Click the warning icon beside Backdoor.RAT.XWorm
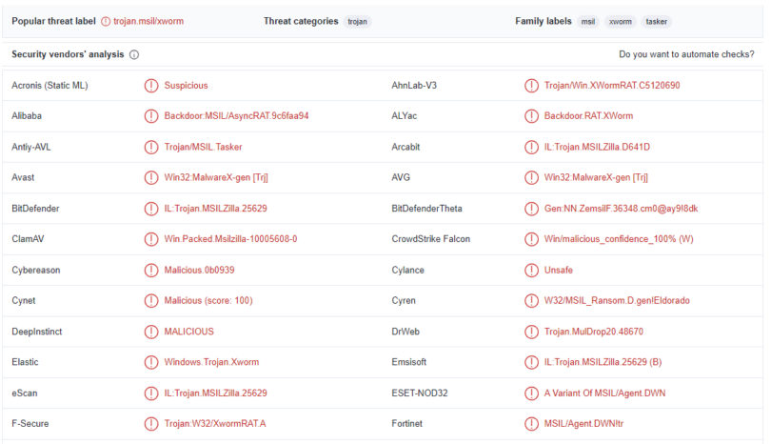Screen dimensions: 771x444 pyautogui.click(x=532, y=116)
